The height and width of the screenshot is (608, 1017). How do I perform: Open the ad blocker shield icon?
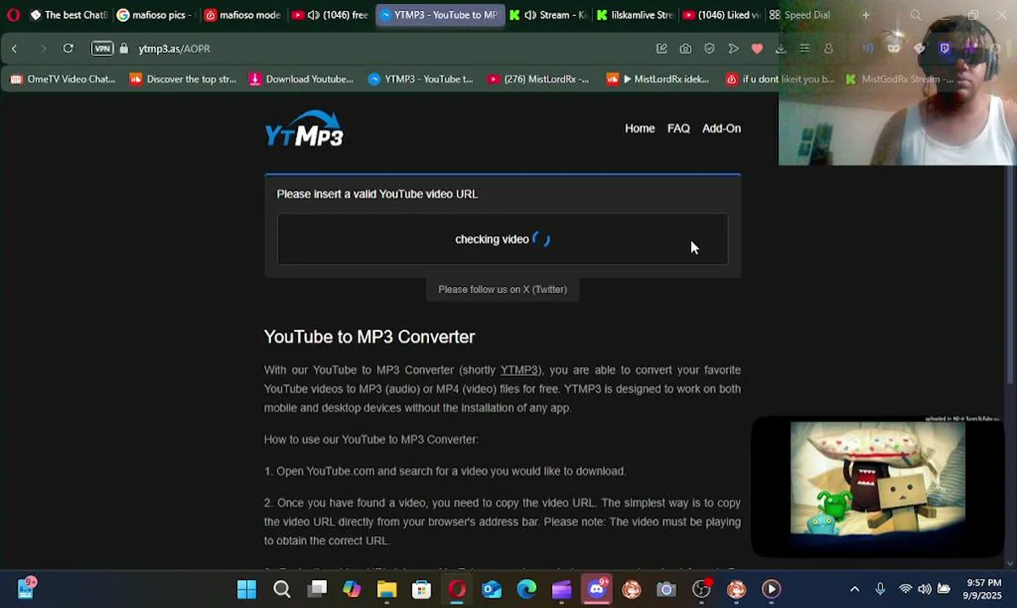[x=710, y=49]
